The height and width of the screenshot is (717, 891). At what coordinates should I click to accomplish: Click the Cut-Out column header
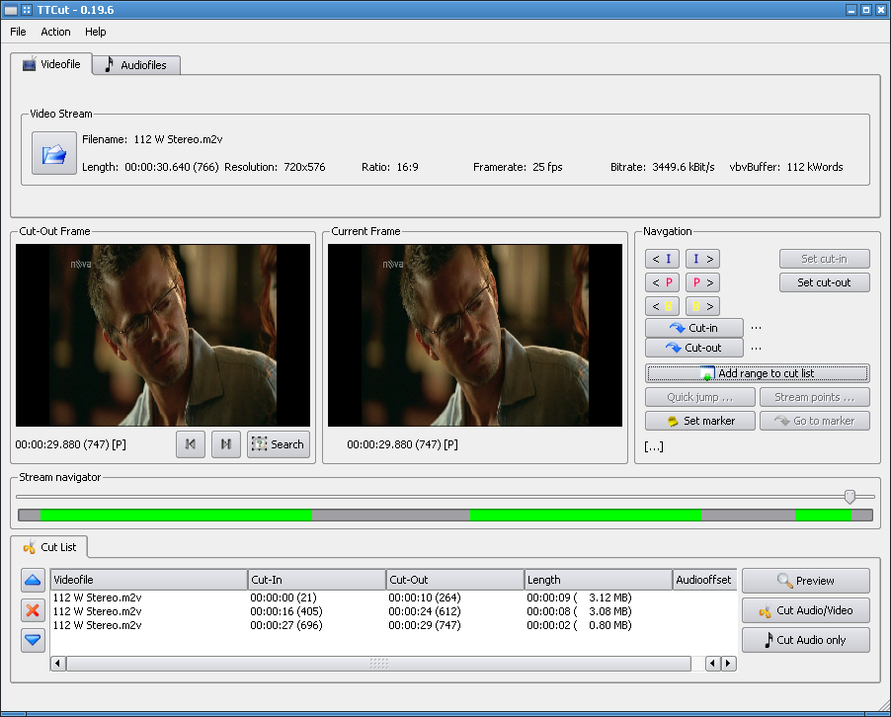click(455, 580)
